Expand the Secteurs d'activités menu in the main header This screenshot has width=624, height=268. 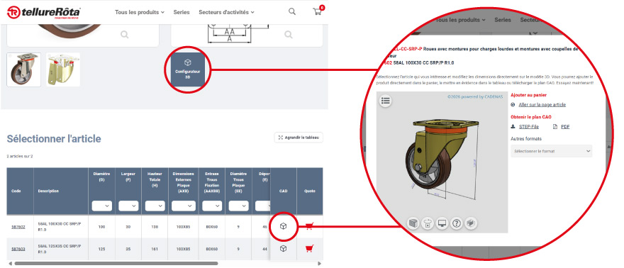[x=226, y=12]
